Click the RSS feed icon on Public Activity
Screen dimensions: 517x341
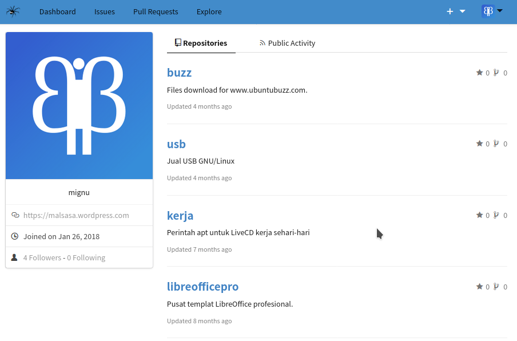(262, 42)
